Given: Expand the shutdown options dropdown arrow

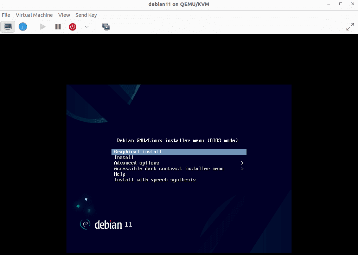Looking at the screenshot, I should pos(87,27).
